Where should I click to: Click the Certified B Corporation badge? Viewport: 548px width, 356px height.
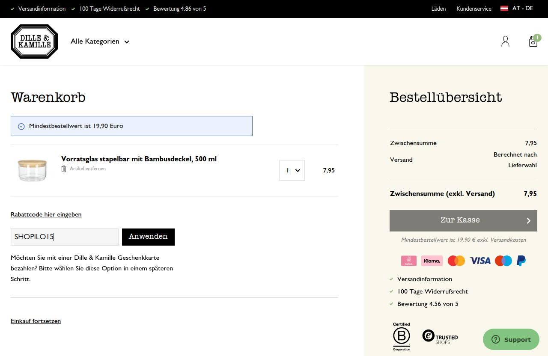coord(402,336)
